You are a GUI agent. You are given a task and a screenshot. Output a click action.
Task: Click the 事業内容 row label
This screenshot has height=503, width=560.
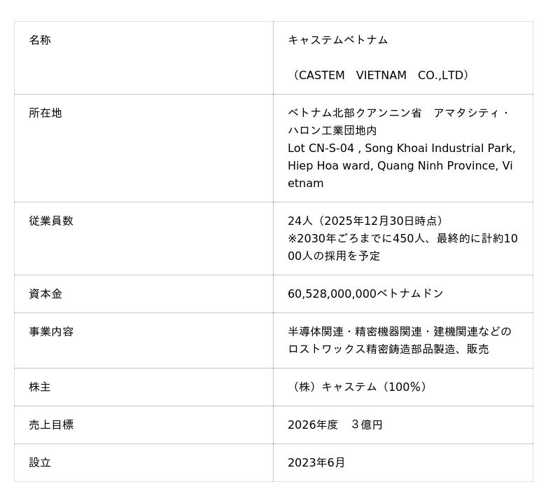click(51, 331)
